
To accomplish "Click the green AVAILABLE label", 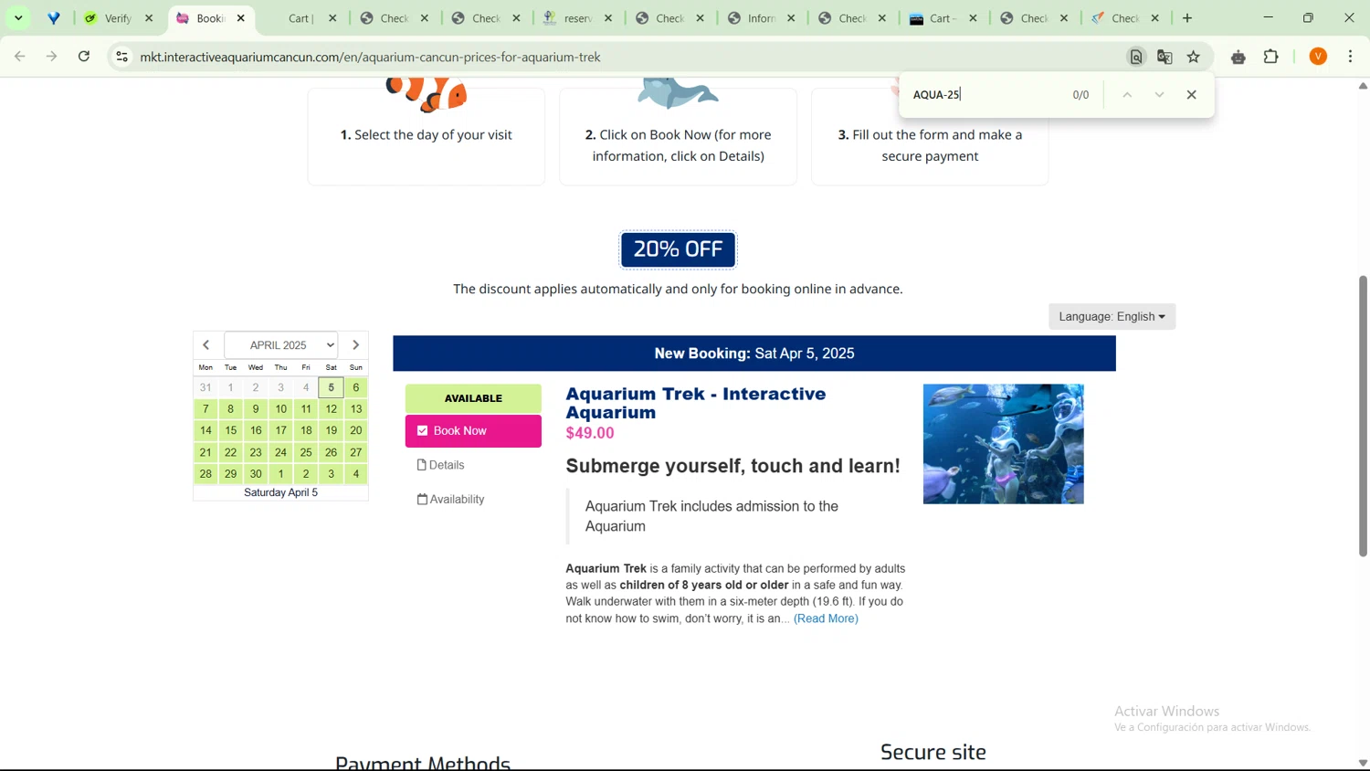I will tap(473, 398).
